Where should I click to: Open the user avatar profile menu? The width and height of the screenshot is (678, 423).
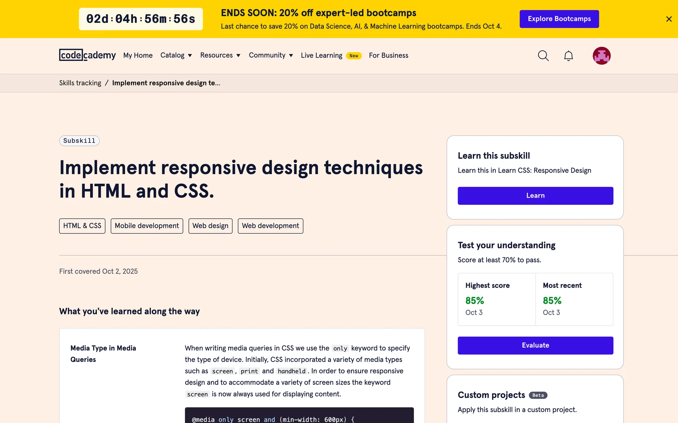[x=601, y=56]
